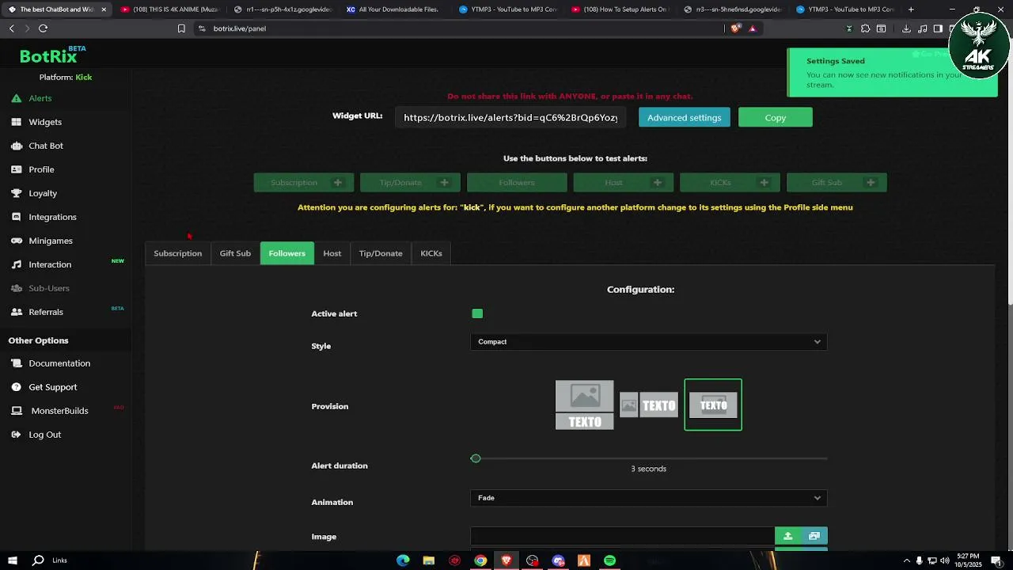The image size is (1013, 570).
Task: Open the Animation dropdown showing Fade
Action: [648, 498]
